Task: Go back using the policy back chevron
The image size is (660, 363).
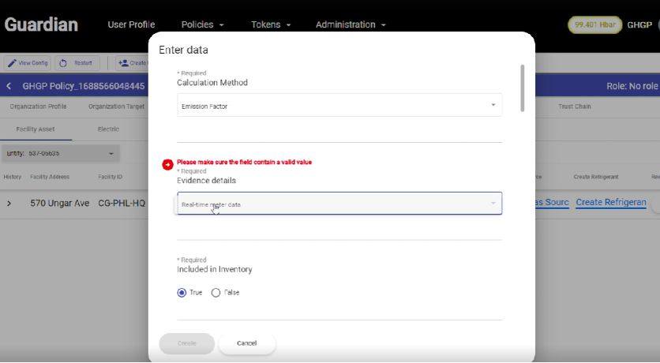Action: [9, 86]
